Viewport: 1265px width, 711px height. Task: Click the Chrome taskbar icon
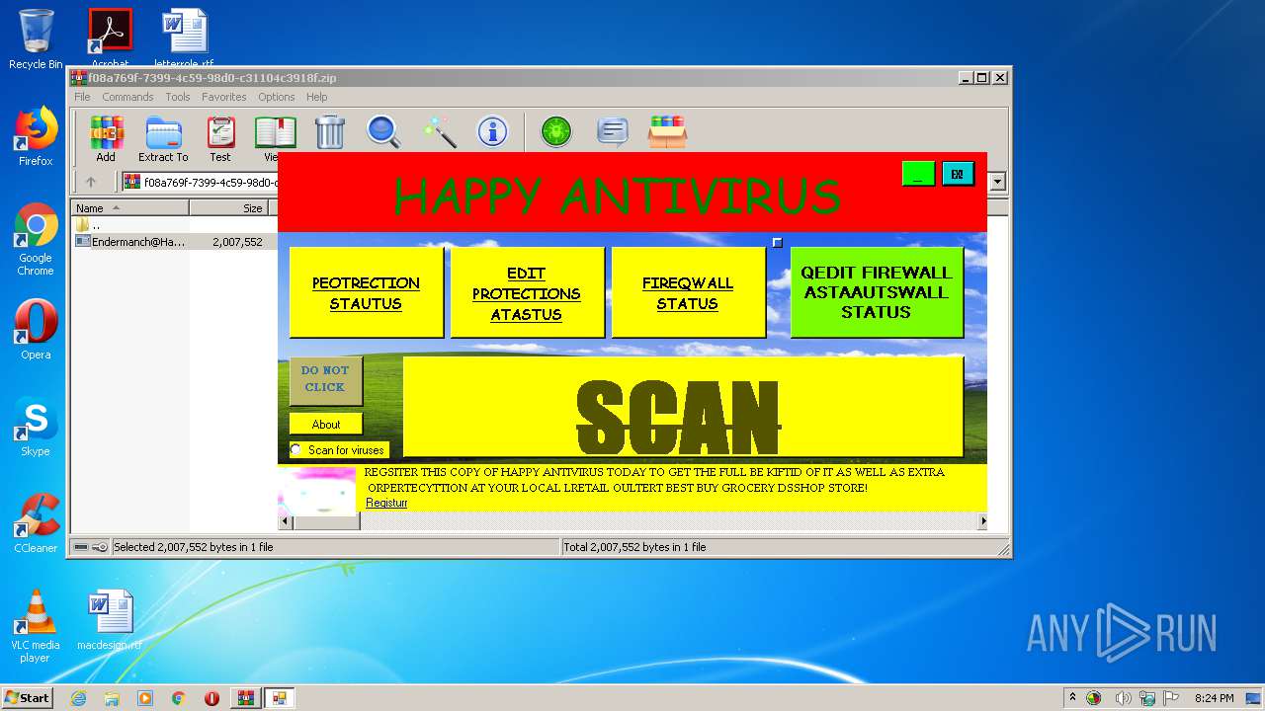point(179,698)
